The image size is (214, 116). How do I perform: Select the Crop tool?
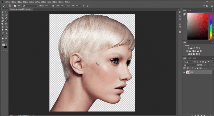click(3, 18)
